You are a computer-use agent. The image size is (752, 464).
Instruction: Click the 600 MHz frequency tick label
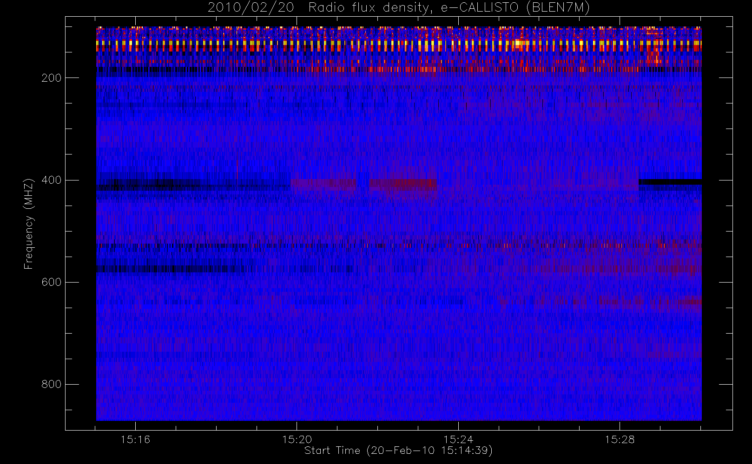[x=52, y=282]
